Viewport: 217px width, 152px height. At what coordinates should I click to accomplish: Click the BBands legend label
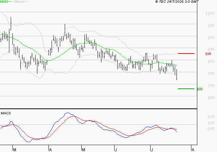19,2
